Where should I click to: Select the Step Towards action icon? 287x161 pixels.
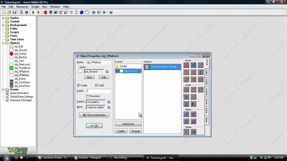click(186, 132)
